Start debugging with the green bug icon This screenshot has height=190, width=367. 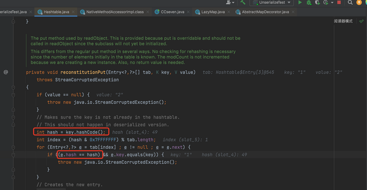coord(309,2)
